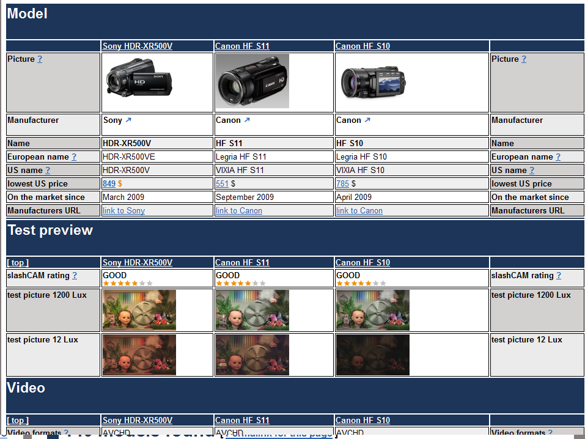The height and width of the screenshot is (439, 585).
Task: Open help for European name in left column
Action: tap(74, 157)
